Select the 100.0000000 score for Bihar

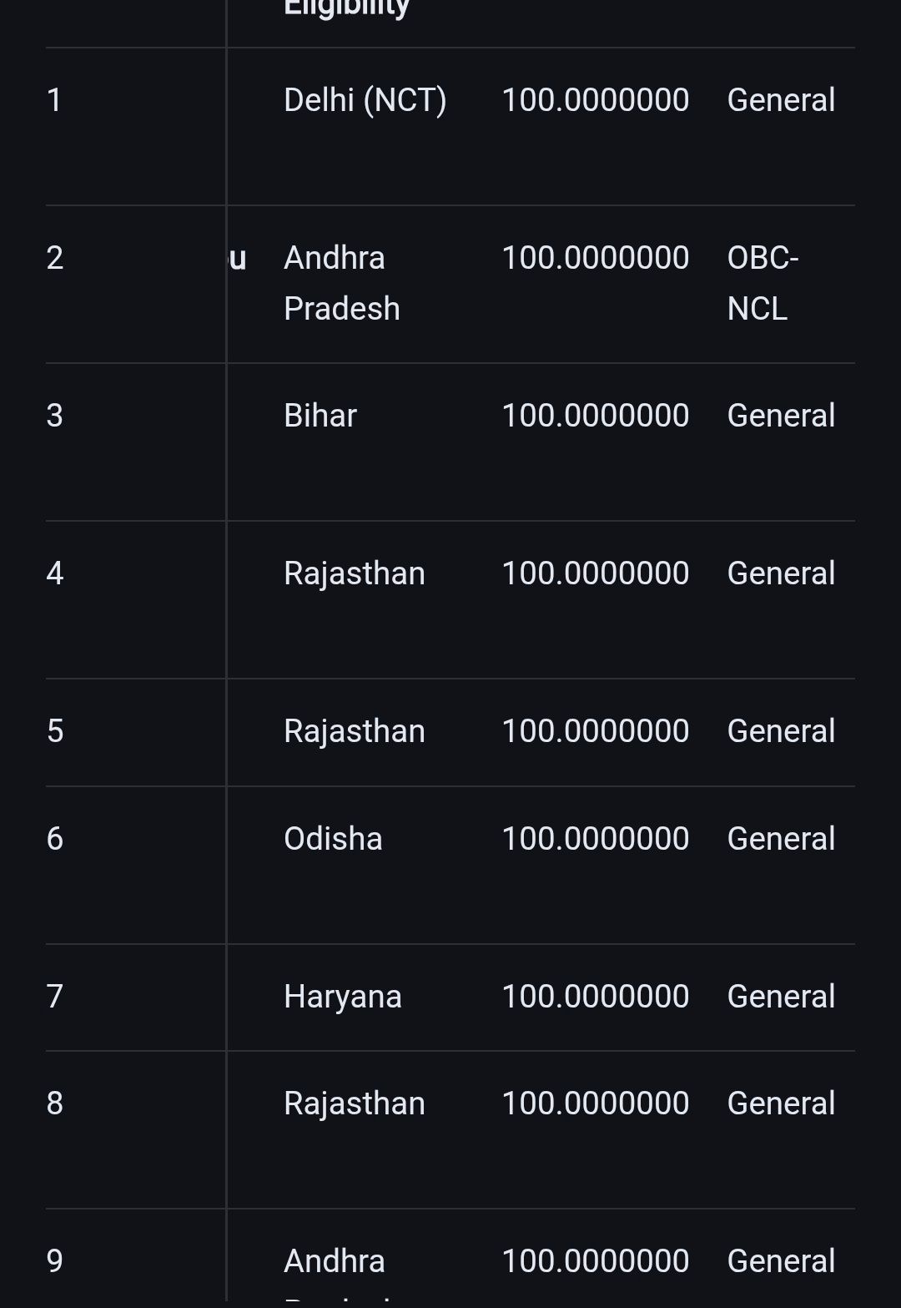pyautogui.click(x=595, y=416)
